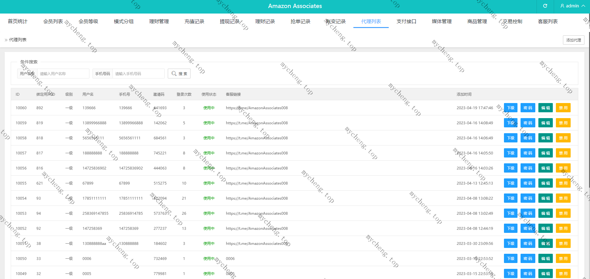Click 编辑 for agent ID 10059

545,123
